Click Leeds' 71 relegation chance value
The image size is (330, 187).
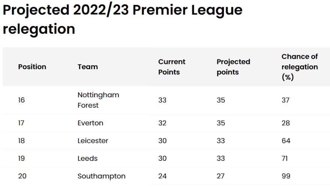click(285, 158)
